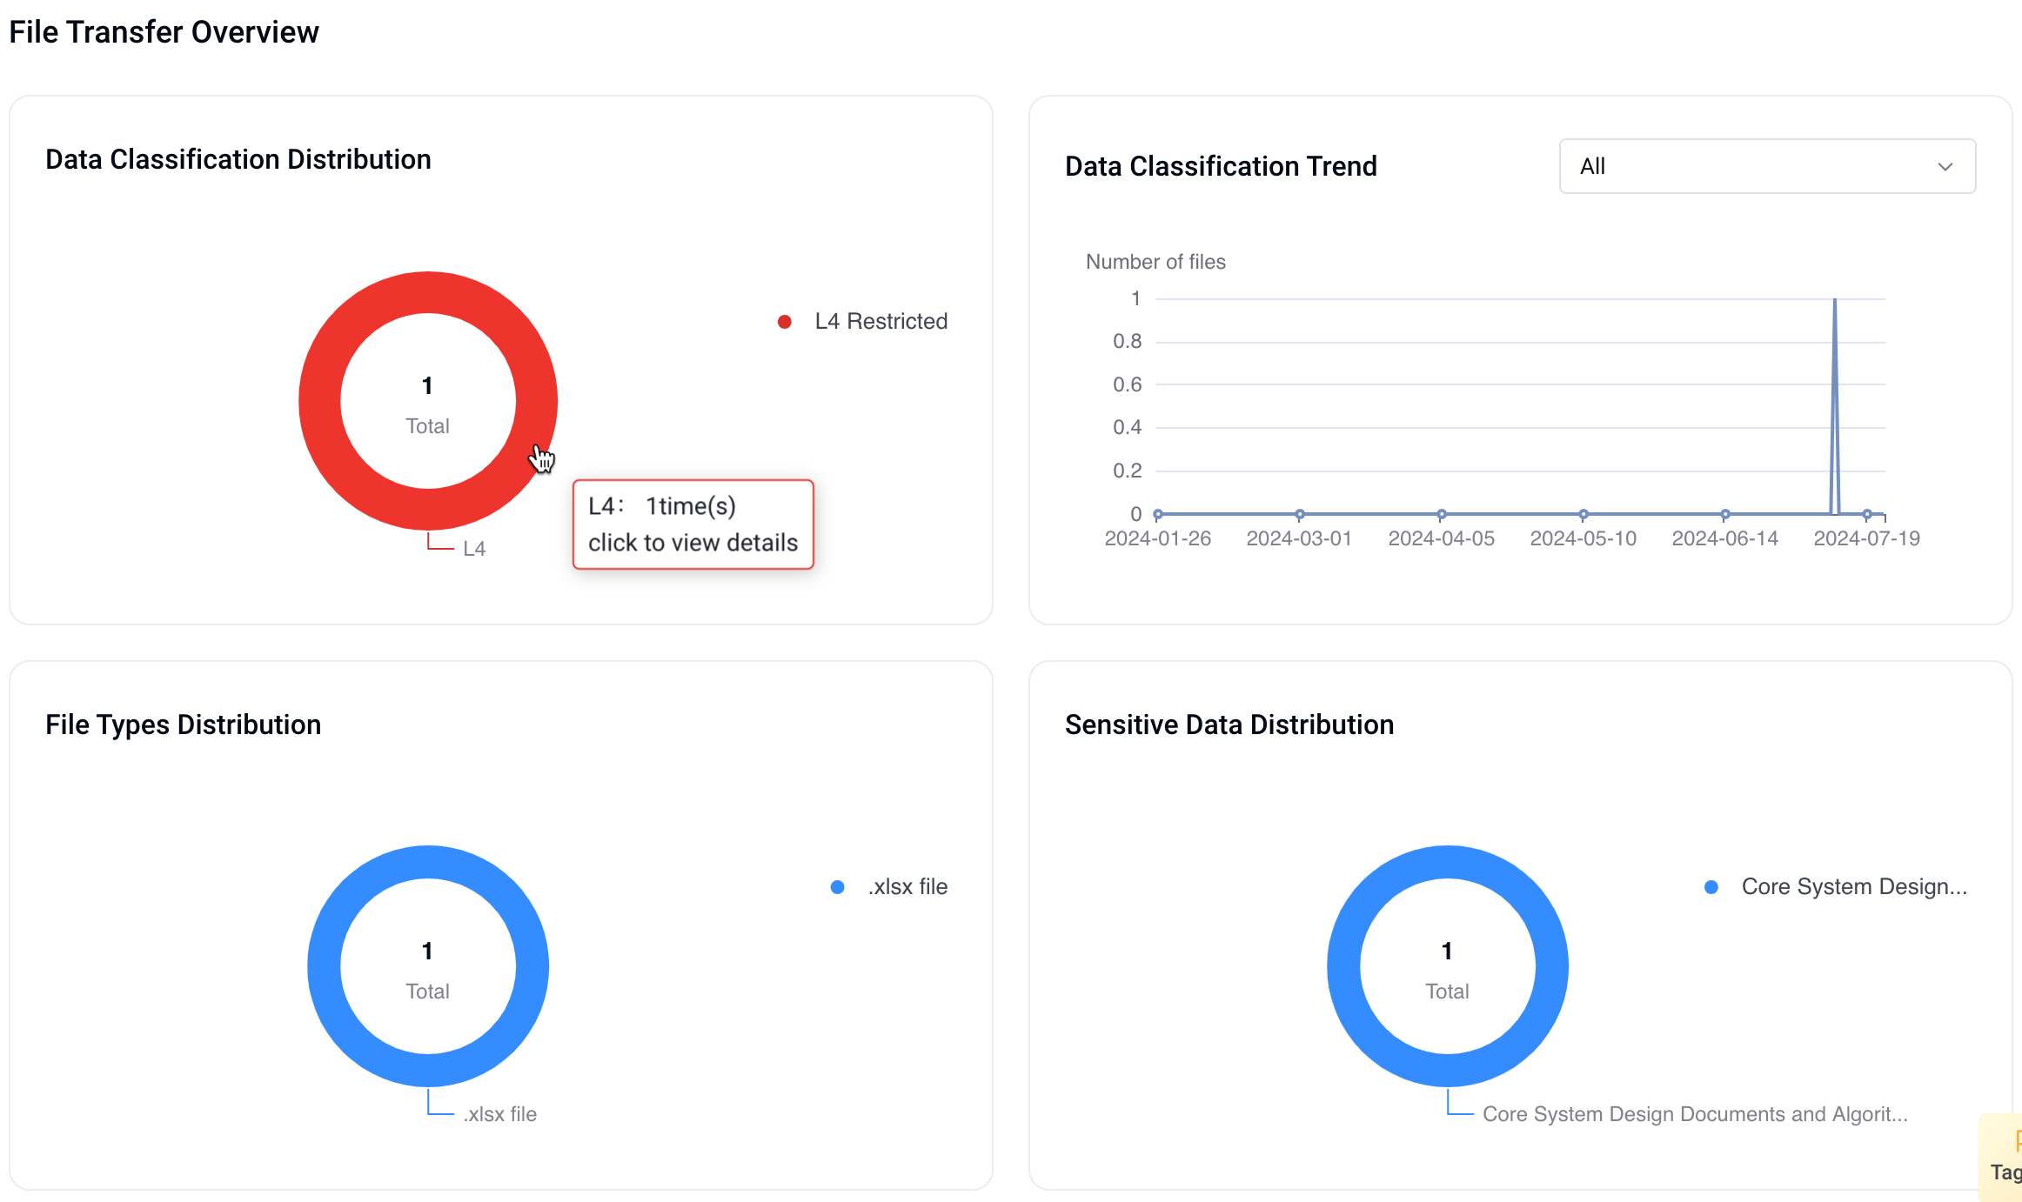The height and width of the screenshot is (1202, 2022).
Task: Click the Core System Design Documents and Algorit... label
Action: (x=1695, y=1114)
